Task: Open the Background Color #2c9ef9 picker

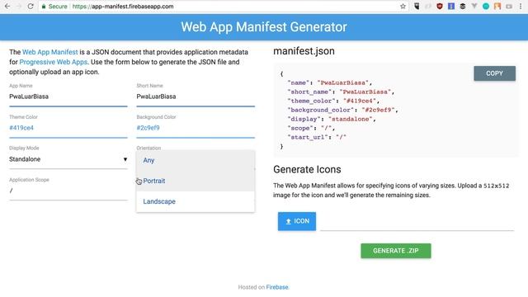Action: click(196, 128)
